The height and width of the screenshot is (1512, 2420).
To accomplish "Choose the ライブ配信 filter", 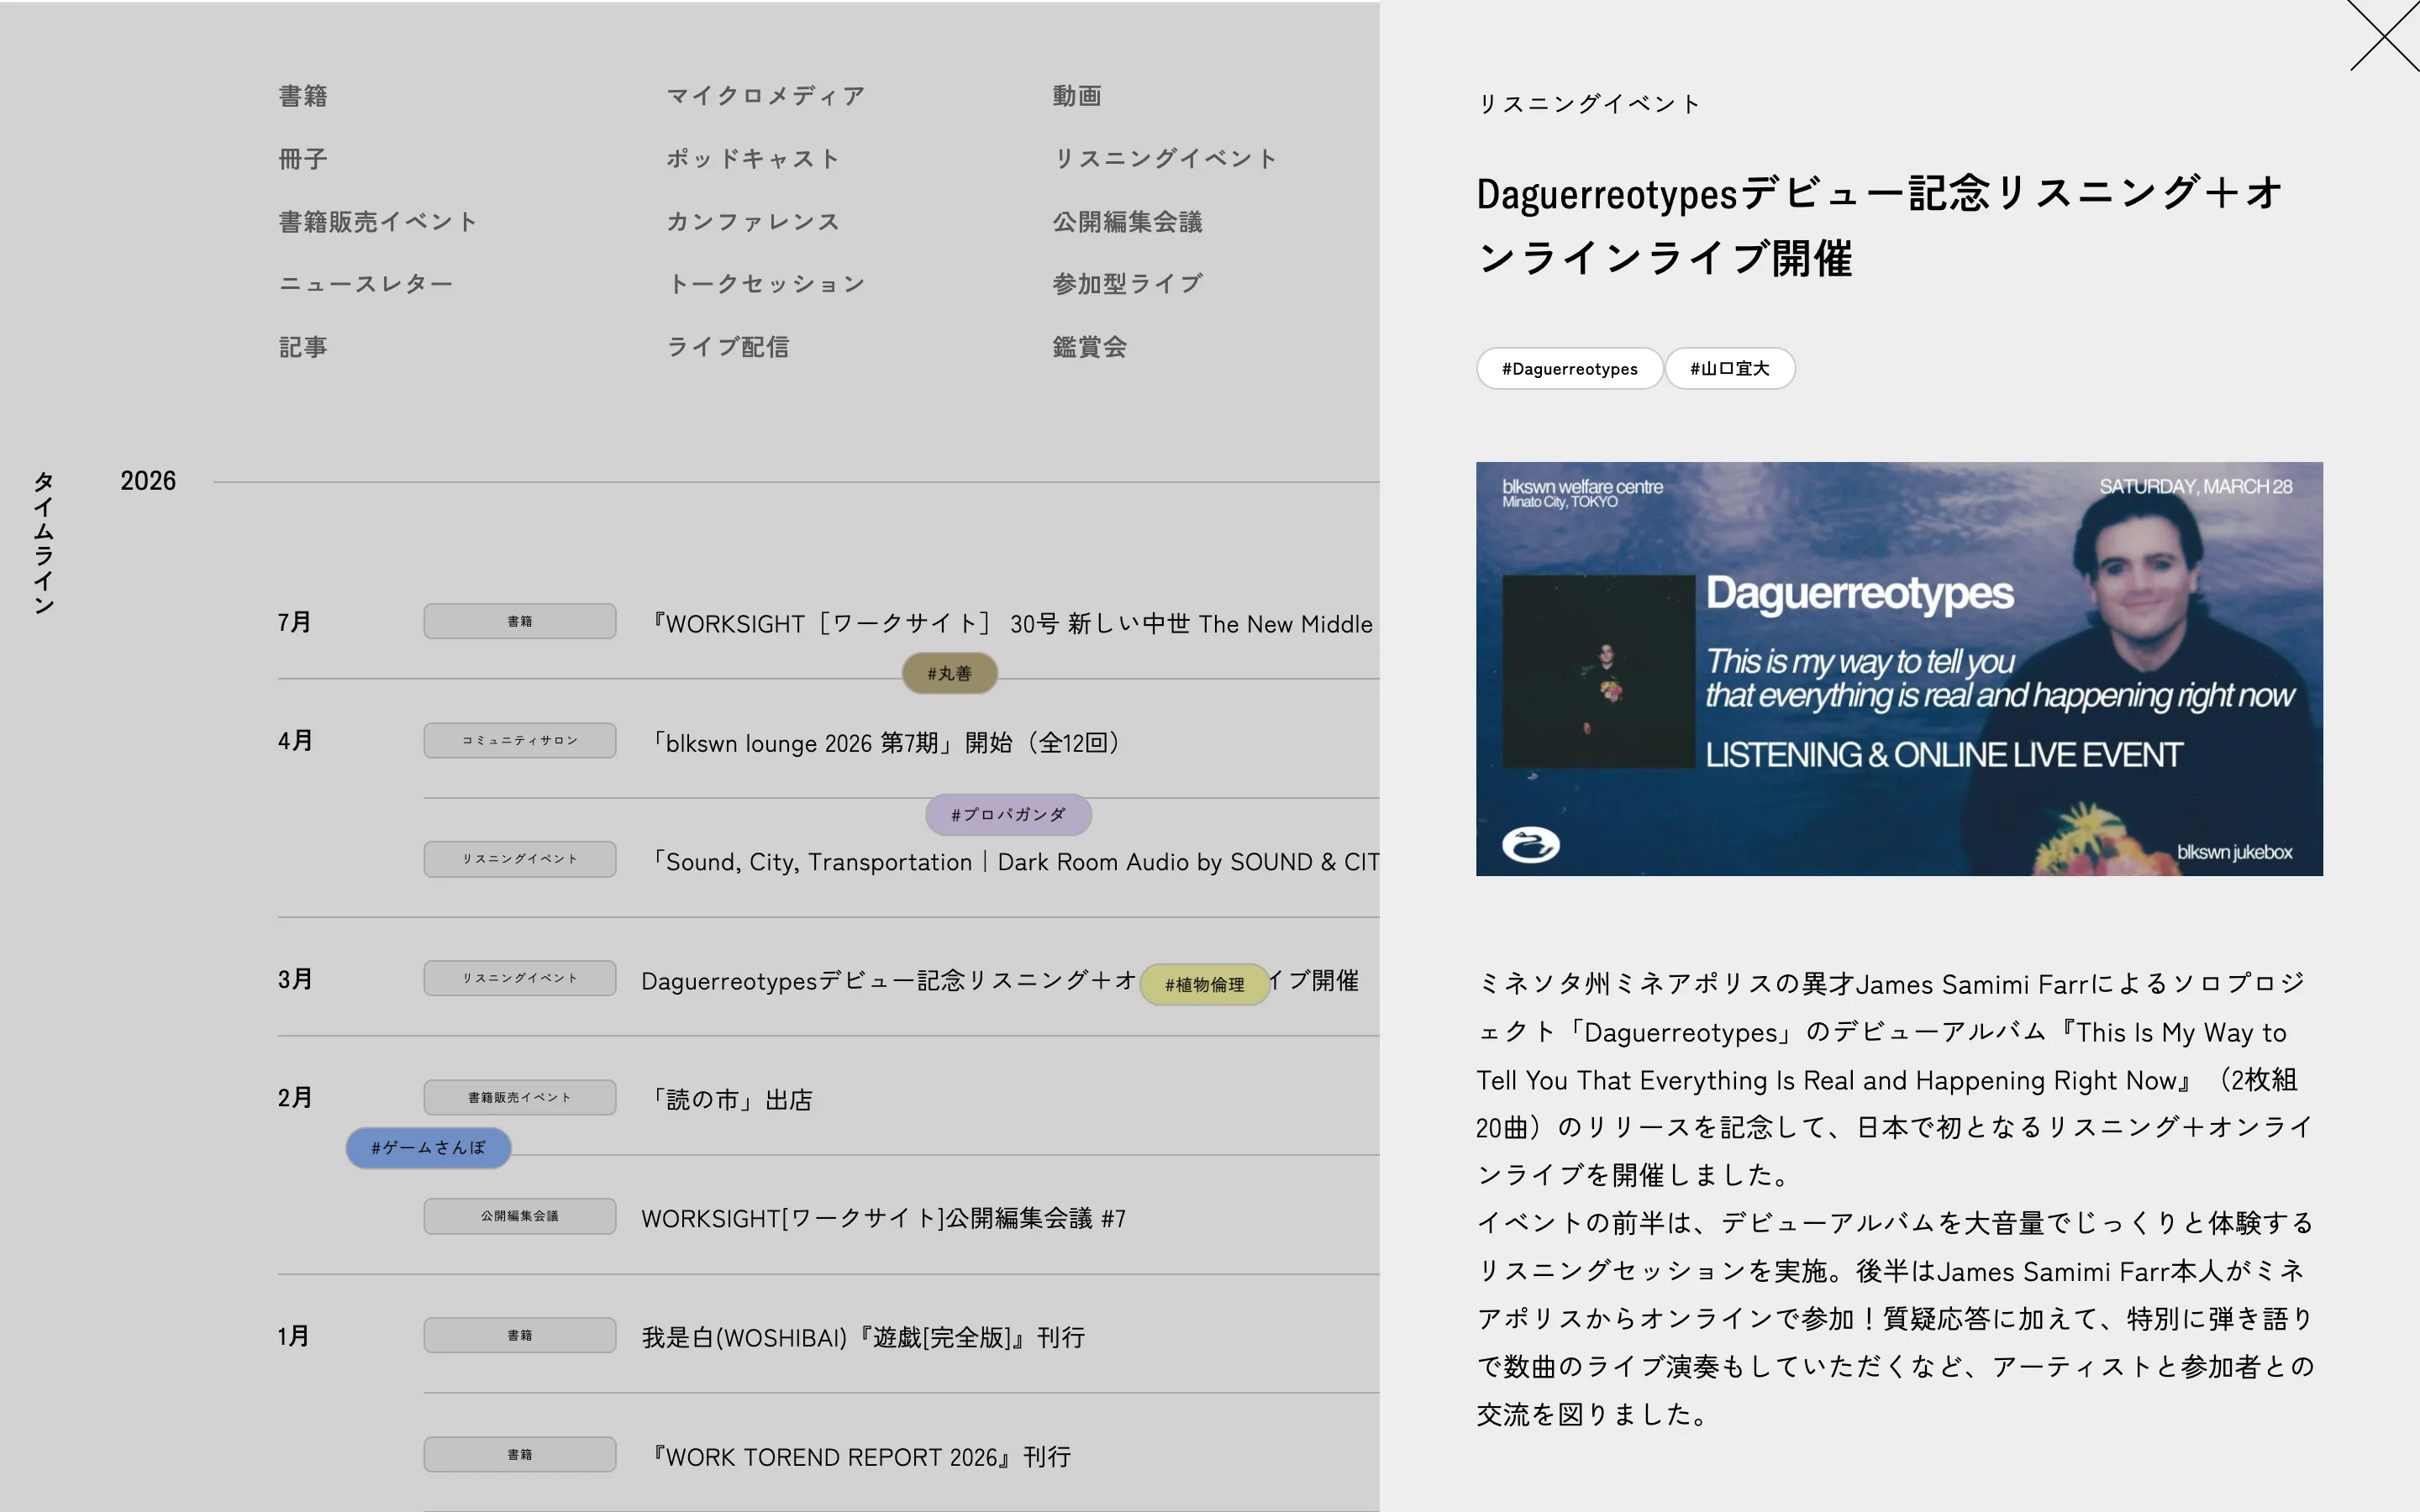I will 728,347.
